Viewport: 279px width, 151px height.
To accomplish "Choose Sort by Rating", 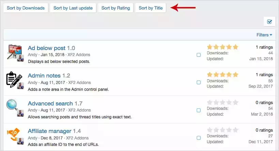I will (x=116, y=8).
